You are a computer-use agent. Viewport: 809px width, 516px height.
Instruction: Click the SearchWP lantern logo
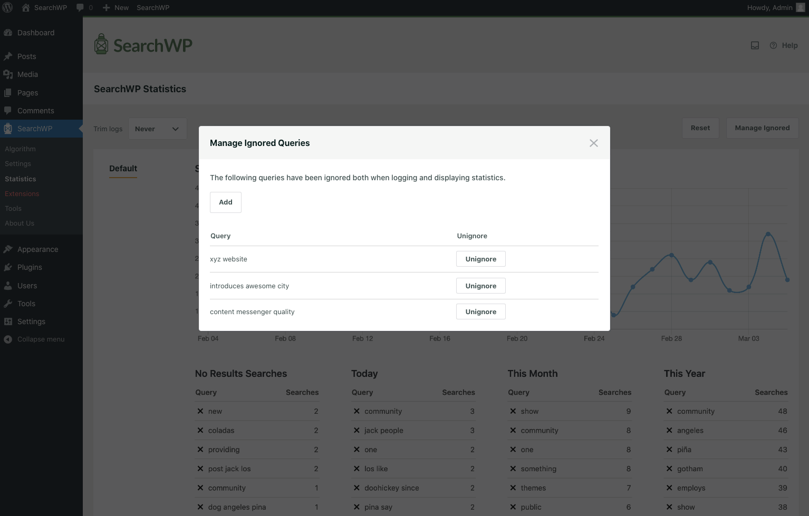101,45
